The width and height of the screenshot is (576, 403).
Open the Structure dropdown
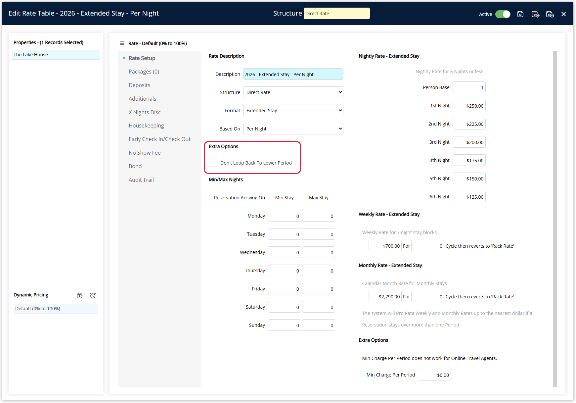pos(293,92)
